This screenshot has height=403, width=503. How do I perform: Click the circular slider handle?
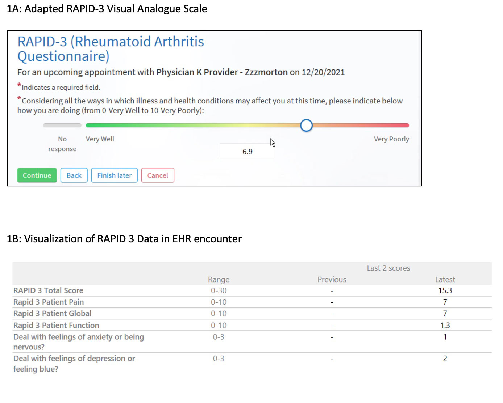[307, 126]
